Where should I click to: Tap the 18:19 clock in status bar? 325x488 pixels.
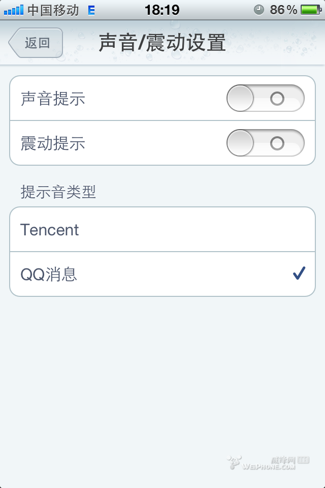coord(162,9)
